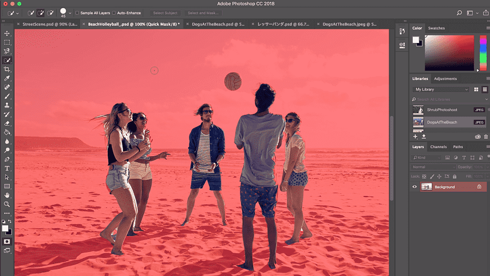Toggle Quick Mask mode button

[x=7, y=241]
